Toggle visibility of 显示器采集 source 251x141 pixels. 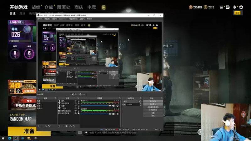tap(75, 113)
